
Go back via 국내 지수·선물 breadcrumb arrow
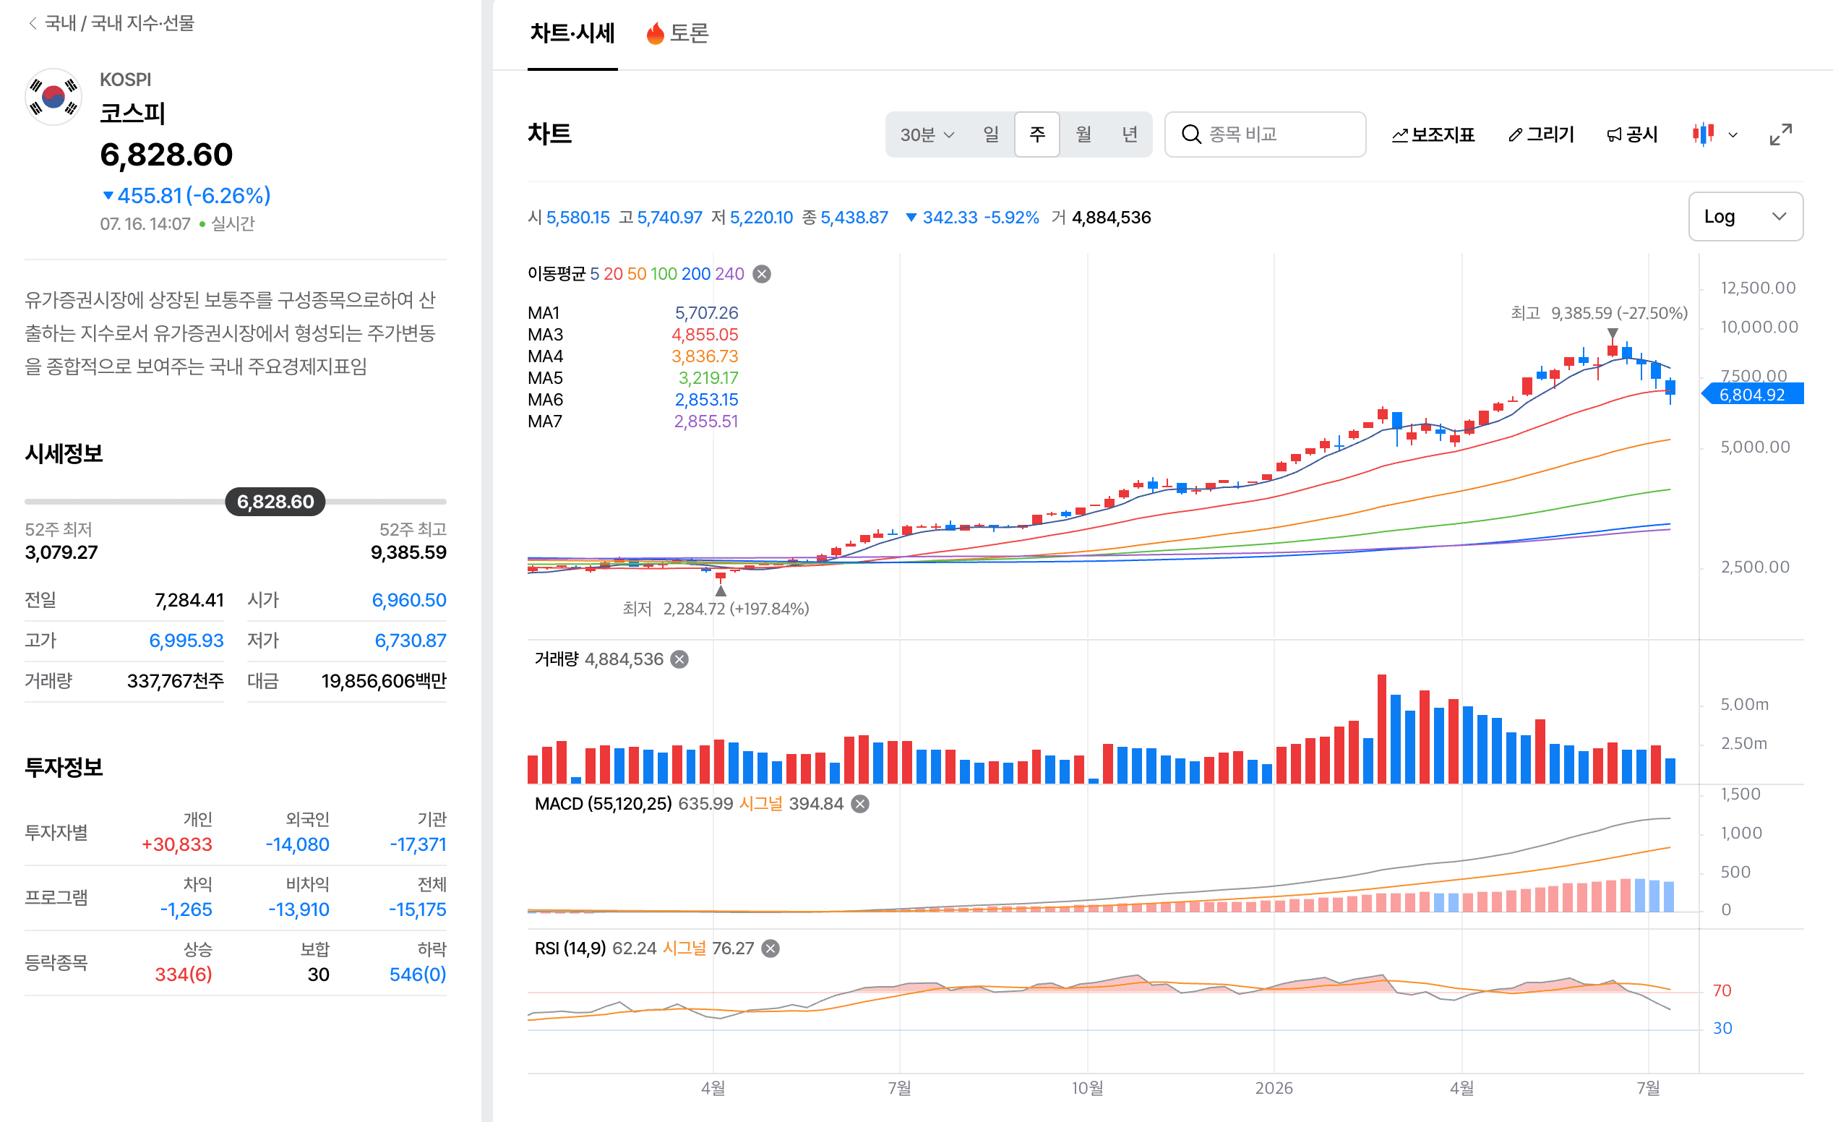pos(32,23)
